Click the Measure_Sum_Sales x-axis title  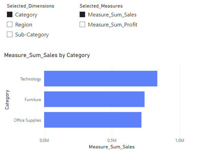(112, 147)
